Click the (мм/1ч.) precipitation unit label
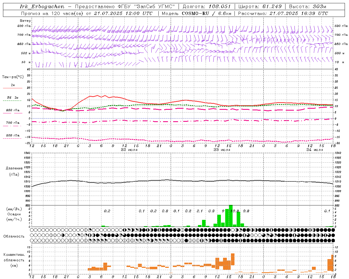Viewport: 349px width, 279px height. 14,219
